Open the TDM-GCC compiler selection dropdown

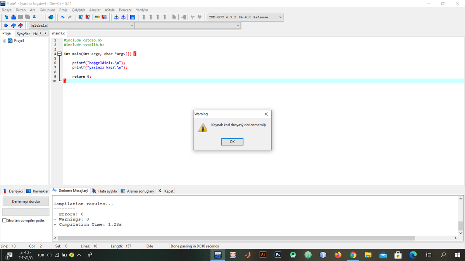pos(246,17)
